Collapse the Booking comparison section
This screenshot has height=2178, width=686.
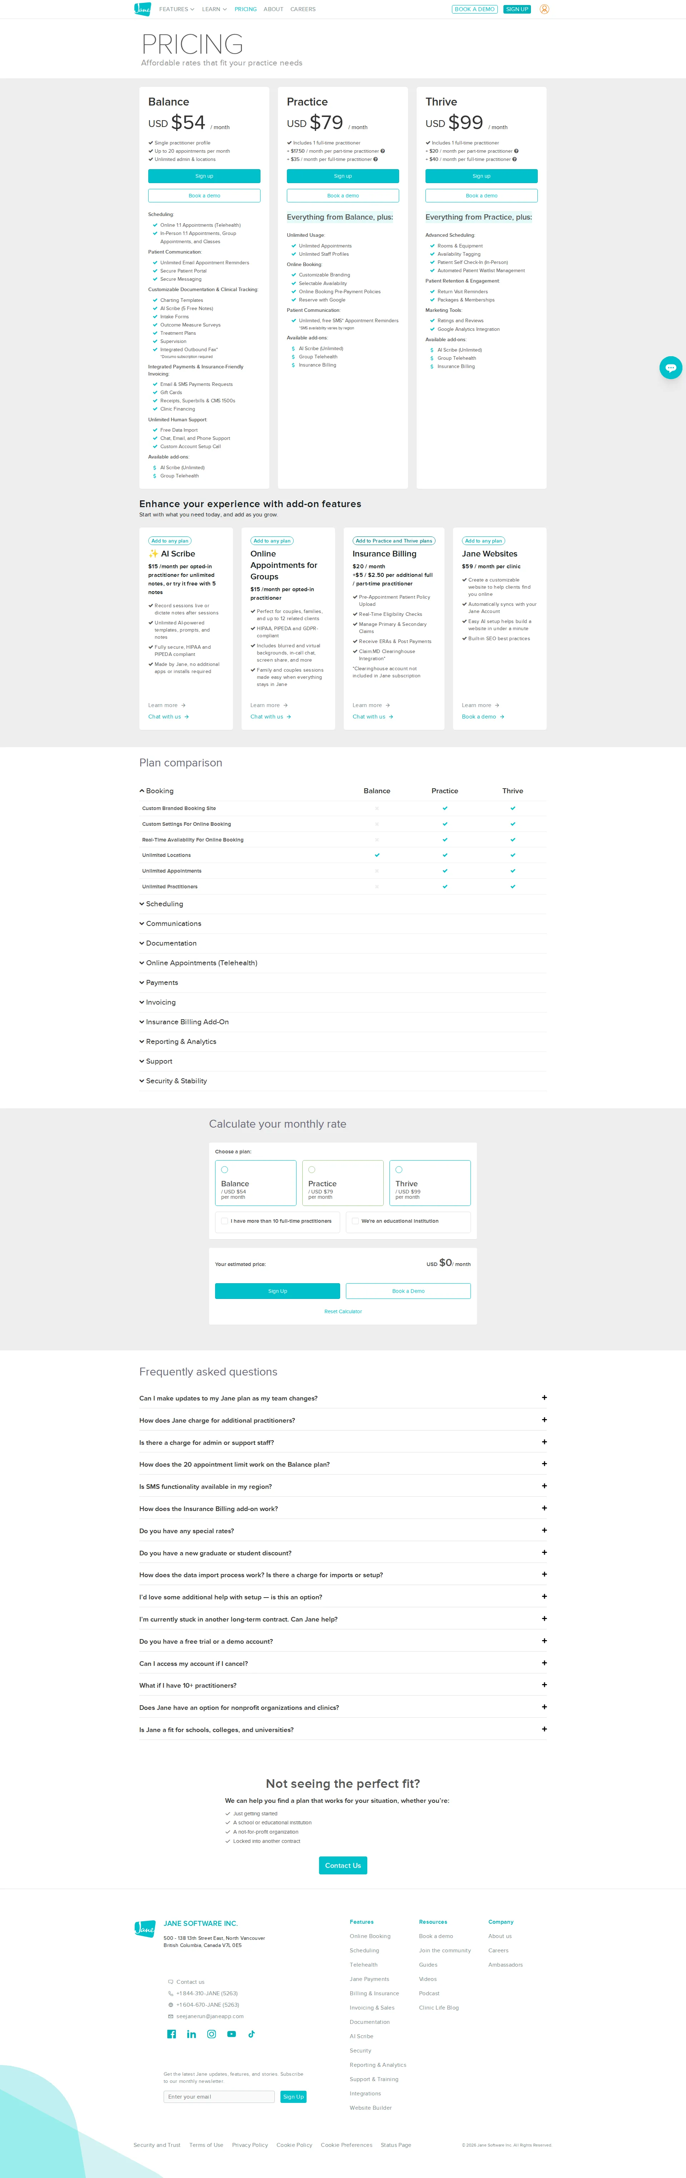(156, 791)
